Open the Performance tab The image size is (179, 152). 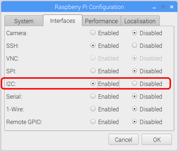[x=101, y=21]
